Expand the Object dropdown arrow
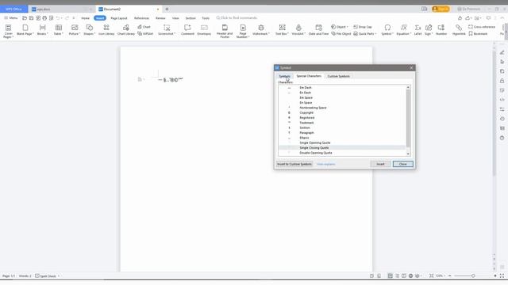The image size is (508, 285). (348, 27)
